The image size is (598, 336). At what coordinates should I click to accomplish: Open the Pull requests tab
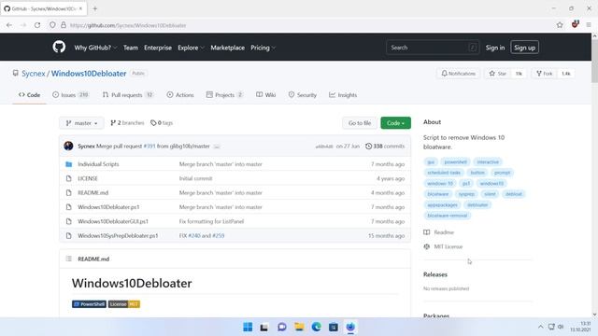[128, 95]
